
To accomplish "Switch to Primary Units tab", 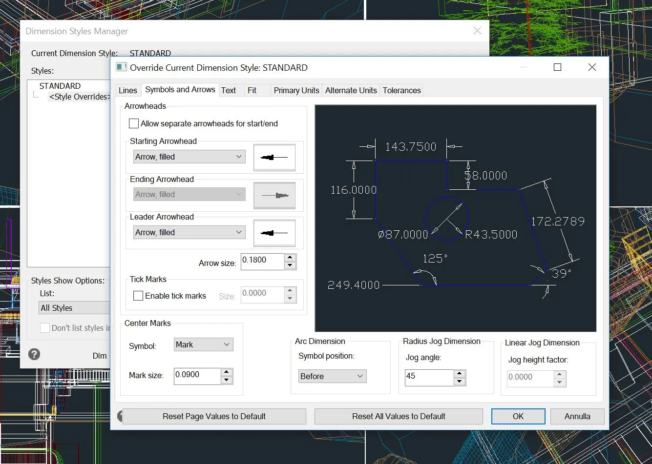I will pyautogui.click(x=296, y=90).
